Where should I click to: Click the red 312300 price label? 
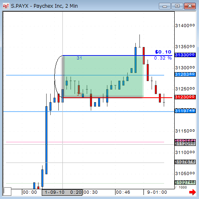point(185,97)
